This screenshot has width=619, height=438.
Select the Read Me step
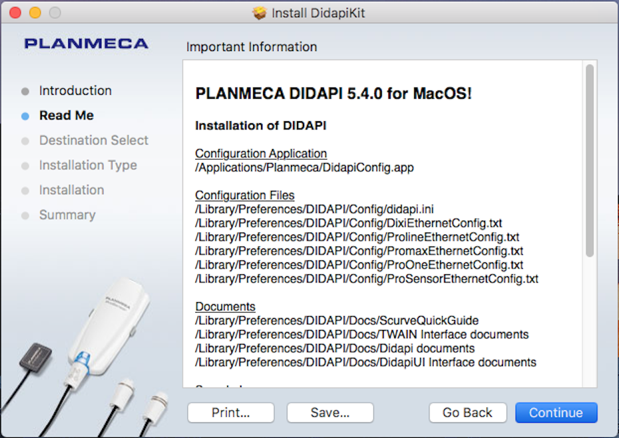coord(66,115)
